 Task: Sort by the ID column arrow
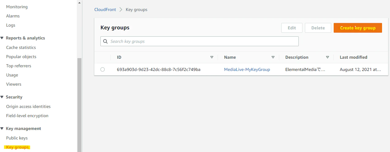[212, 57]
